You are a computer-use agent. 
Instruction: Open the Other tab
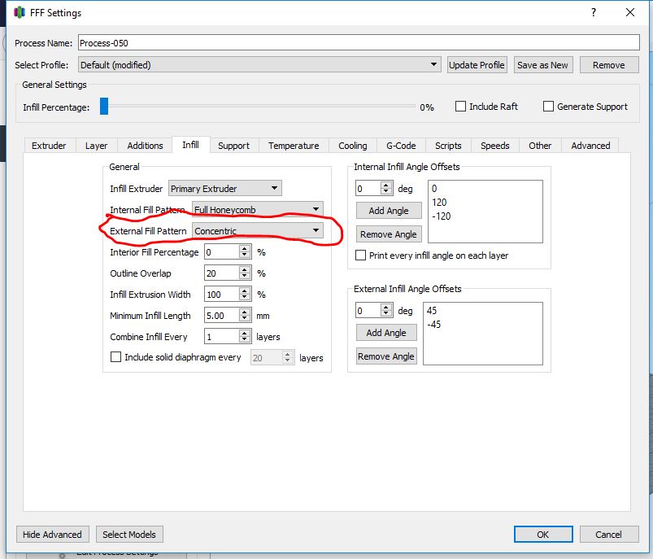(x=540, y=146)
